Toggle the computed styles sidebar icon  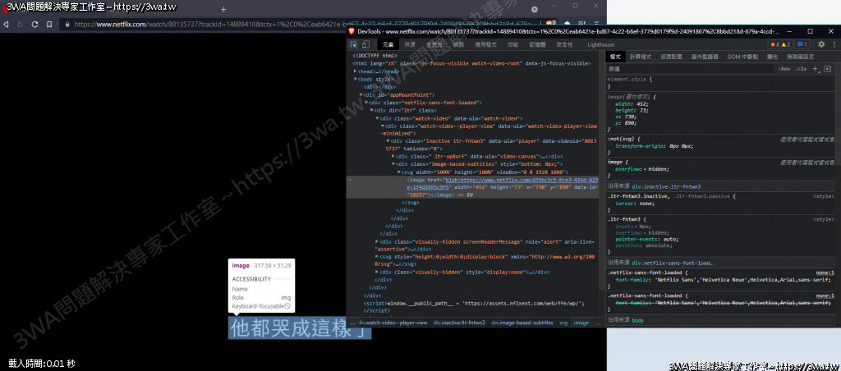pyautogui.click(x=826, y=69)
